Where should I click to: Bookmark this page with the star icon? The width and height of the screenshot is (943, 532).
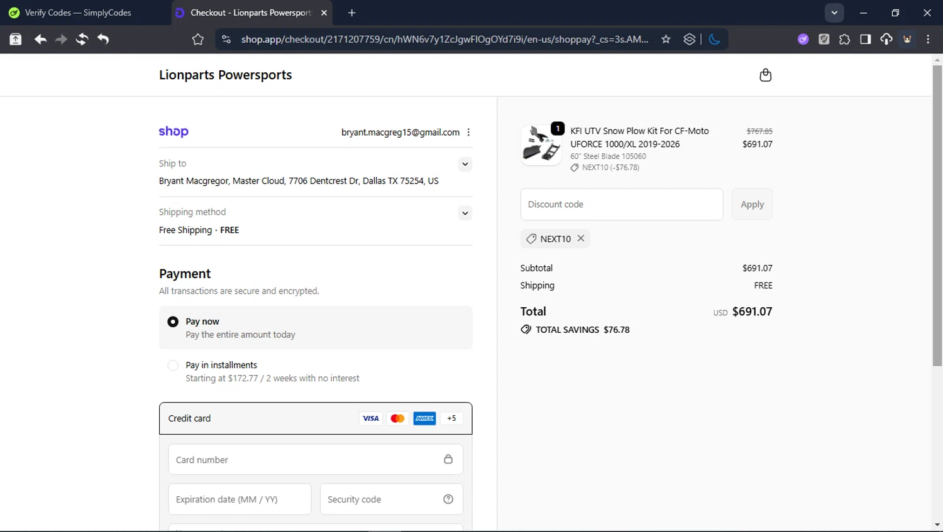point(666,39)
